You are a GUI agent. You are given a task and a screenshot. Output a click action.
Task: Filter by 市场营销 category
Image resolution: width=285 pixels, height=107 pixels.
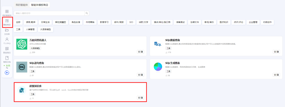(x=90, y=22)
